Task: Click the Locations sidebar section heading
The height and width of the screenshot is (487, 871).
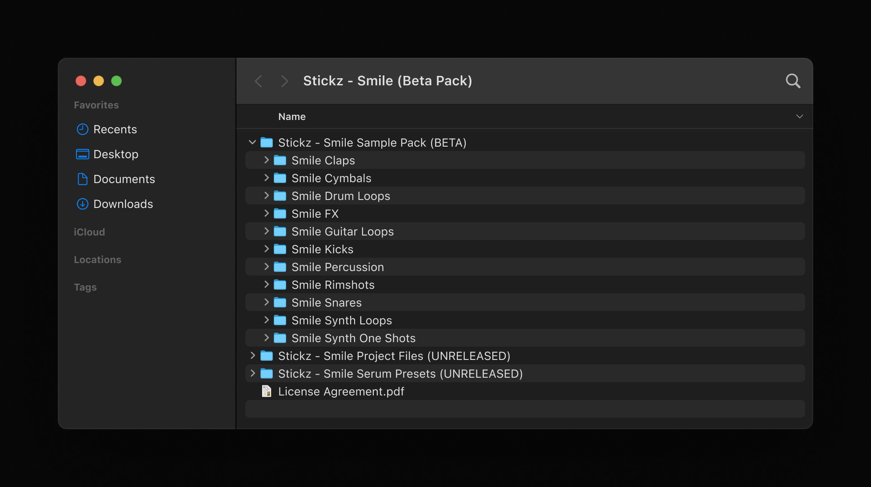Action: pos(98,260)
